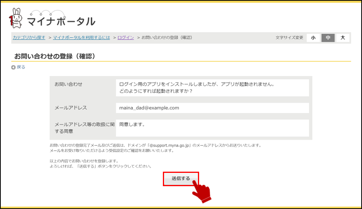Screen dimensions: 362x209
Task: Open マイナポータルを利用するには breadcrumb link
Action: [82, 38]
